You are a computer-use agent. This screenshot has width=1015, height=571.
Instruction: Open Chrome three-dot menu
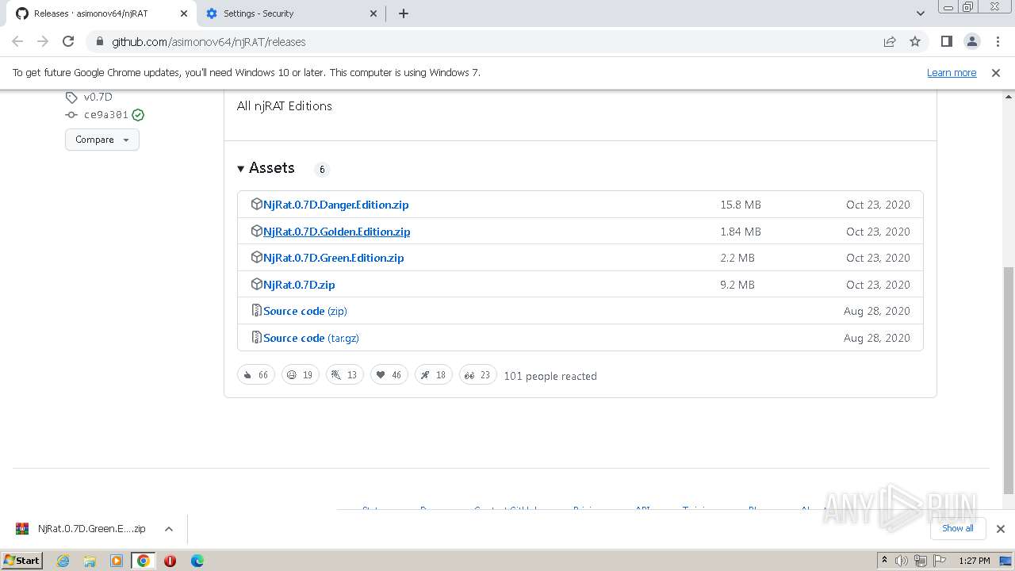click(x=998, y=41)
